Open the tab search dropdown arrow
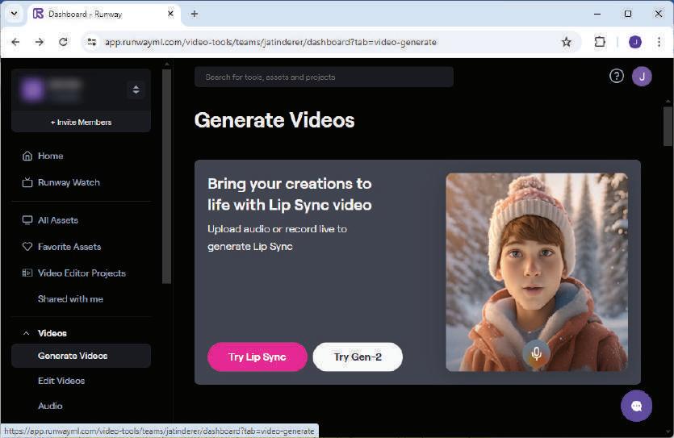The image size is (674, 438). pos(14,14)
